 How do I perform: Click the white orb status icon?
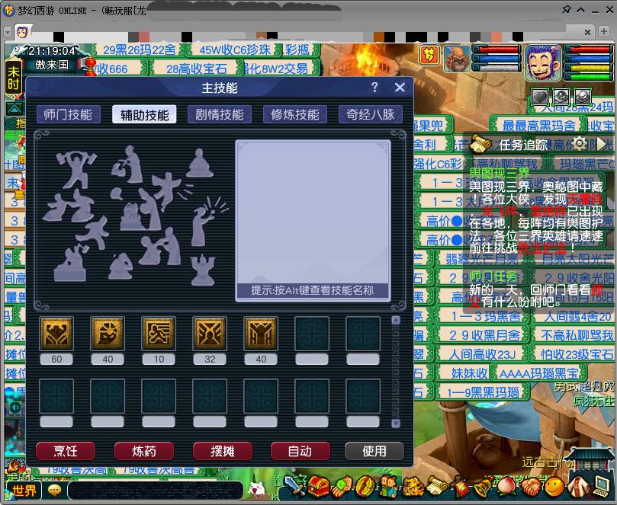[583, 96]
